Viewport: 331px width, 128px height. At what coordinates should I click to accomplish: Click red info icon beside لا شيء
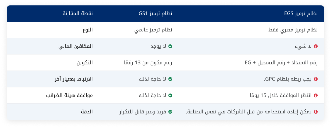(x=316, y=46)
